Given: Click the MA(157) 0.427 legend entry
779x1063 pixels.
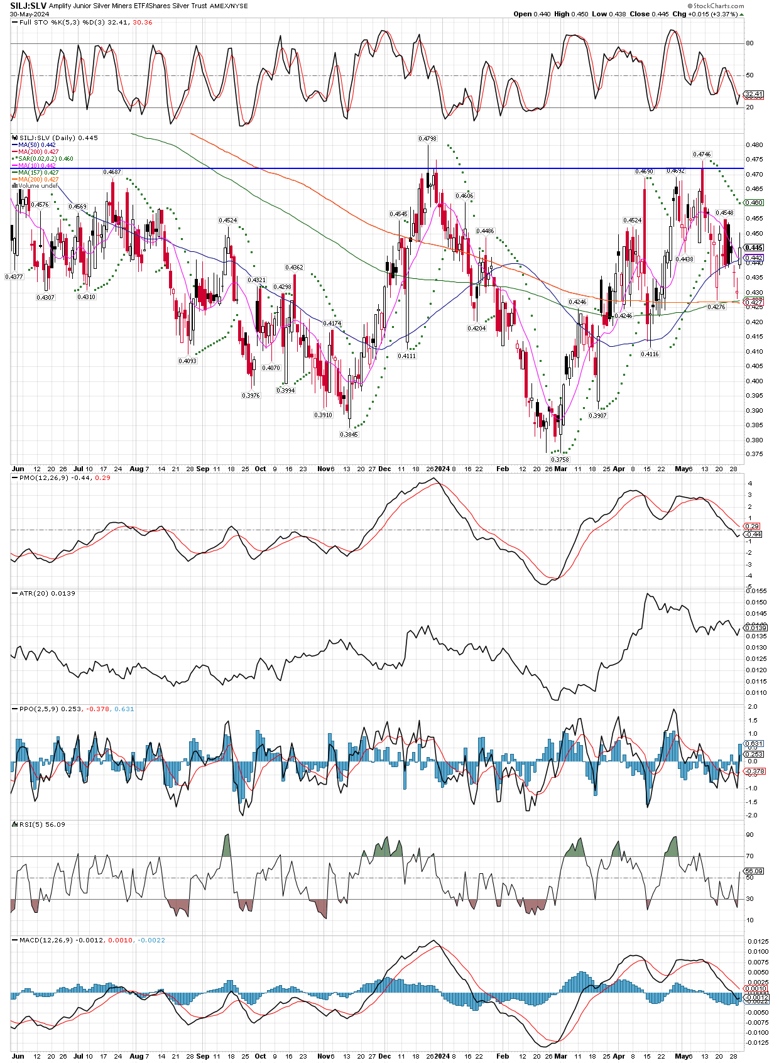Looking at the screenshot, I should 38,172.
